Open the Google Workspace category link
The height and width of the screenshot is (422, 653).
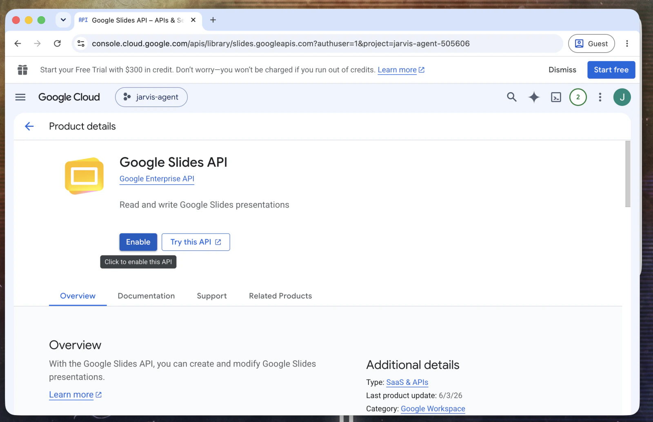point(433,409)
